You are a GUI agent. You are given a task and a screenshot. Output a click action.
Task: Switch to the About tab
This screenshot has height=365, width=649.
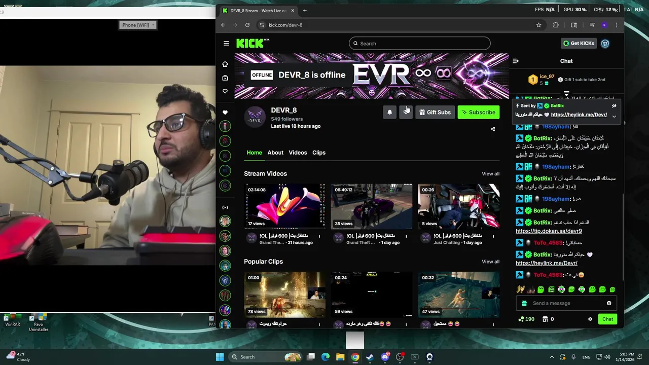pos(275,153)
